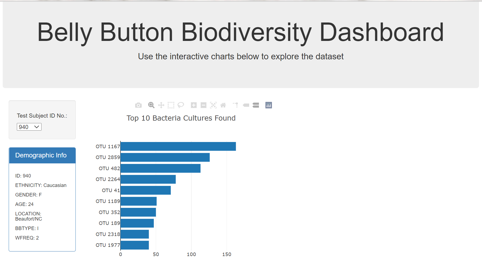The height and width of the screenshot is (265, 482).
Task: Expand the subject selector showing 940
Action: (29, 127)
